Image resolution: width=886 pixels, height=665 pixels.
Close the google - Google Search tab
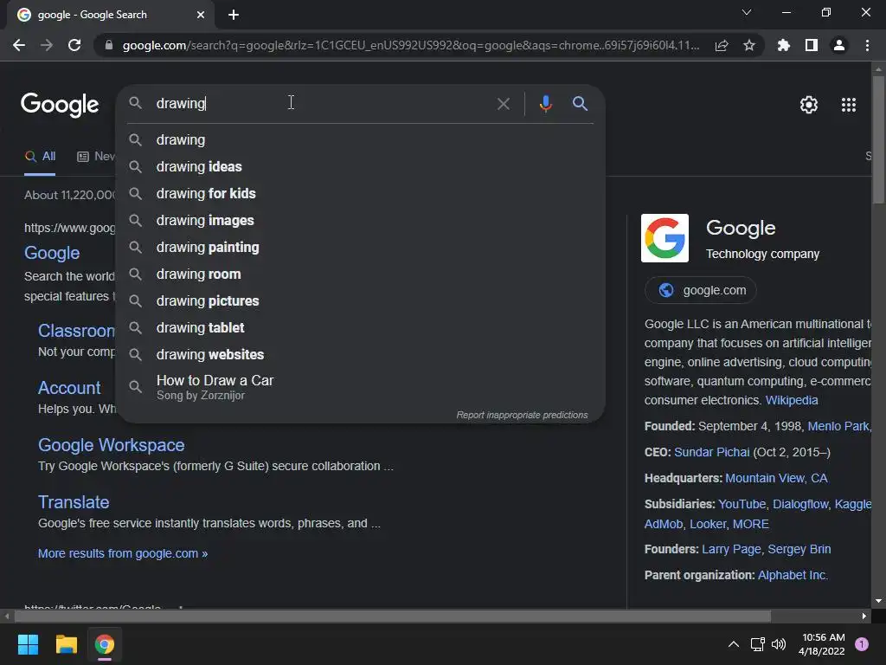pos(201,15)
